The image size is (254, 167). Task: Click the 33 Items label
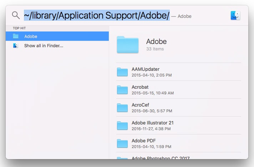[x=155, y=49]
